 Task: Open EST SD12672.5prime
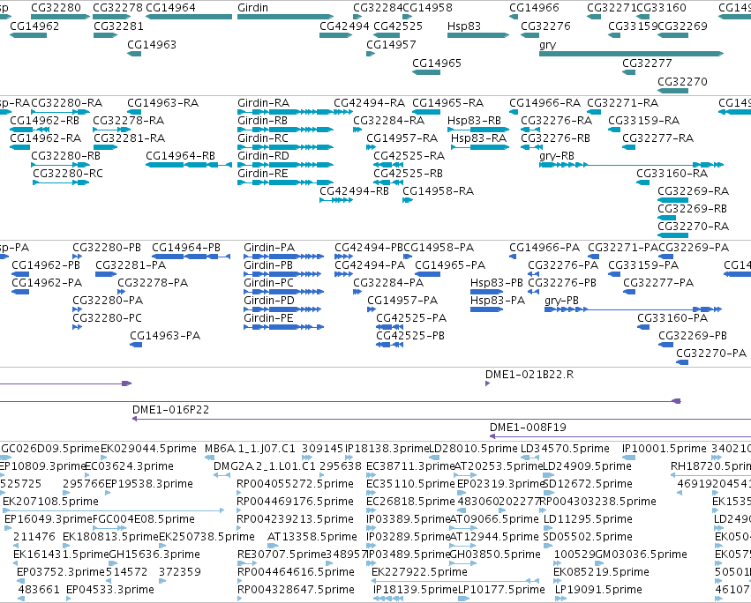click(x=588, y=484)
